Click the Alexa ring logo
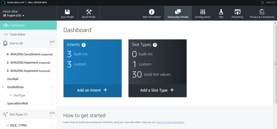This screenshot has height=129, width=277. (3, 3)
